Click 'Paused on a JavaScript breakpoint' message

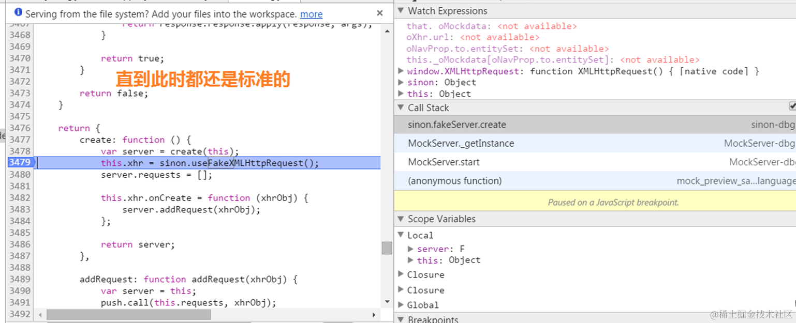coord(613,202)
